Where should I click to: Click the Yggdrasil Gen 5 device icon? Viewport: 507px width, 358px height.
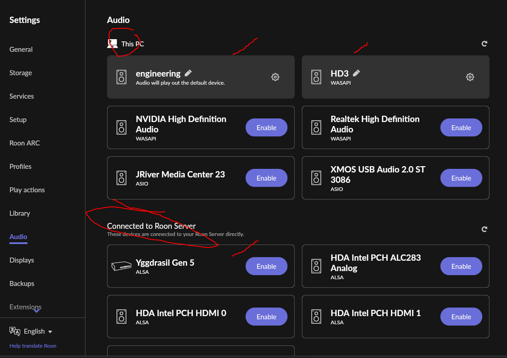tap(121, 266)
